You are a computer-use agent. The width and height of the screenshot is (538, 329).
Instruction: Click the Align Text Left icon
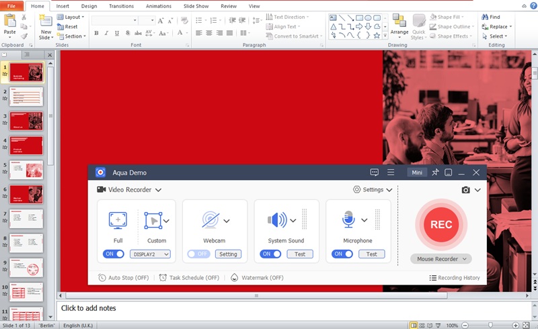tap(198, 33)
